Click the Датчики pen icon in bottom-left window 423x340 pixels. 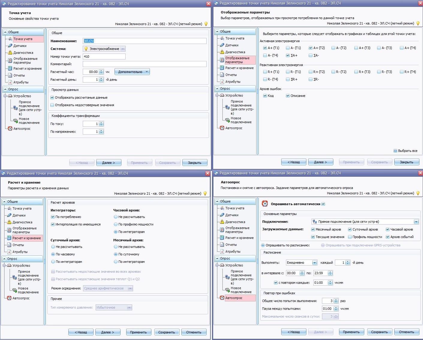9,215
